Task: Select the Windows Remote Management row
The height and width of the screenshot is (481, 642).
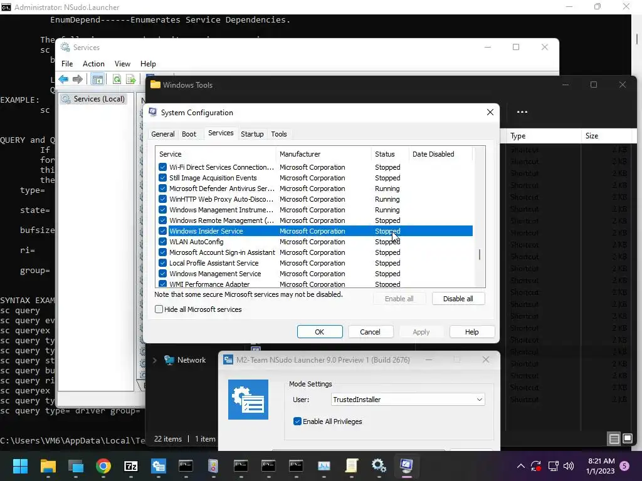Action: tap(315, 220)
